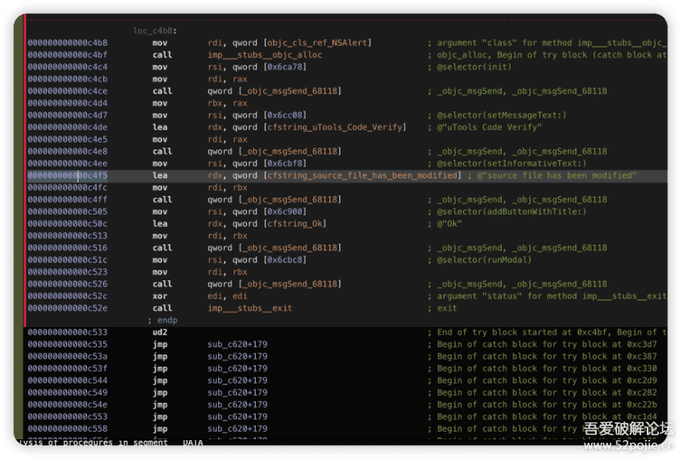Click the 'edi, edi' operands
682x459 pixels.
pyautogui.click(x=228, y=296)
